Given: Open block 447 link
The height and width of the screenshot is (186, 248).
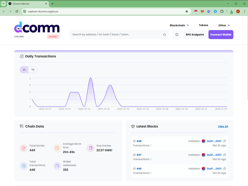Looking at the screenshot, I should pyautogui.click(x=139, y=155).
